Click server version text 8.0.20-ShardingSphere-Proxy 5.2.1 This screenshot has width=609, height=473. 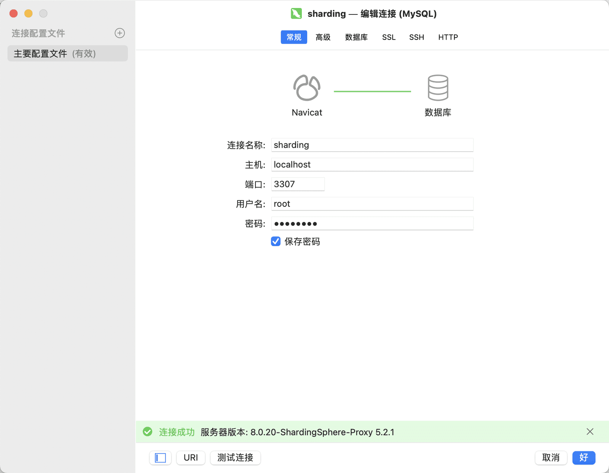[322, 432]
